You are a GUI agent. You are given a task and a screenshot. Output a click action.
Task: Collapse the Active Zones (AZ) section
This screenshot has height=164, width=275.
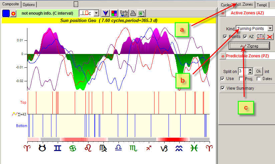click(x=223, y=13)
